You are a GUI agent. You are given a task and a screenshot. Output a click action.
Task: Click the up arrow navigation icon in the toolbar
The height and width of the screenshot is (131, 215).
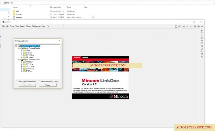point(195,26)
